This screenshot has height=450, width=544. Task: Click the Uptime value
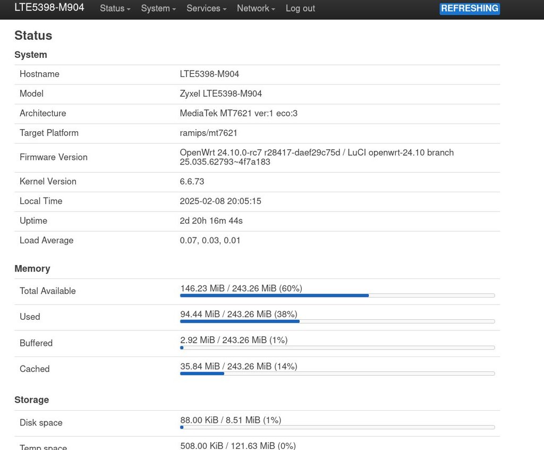[211, 221]
